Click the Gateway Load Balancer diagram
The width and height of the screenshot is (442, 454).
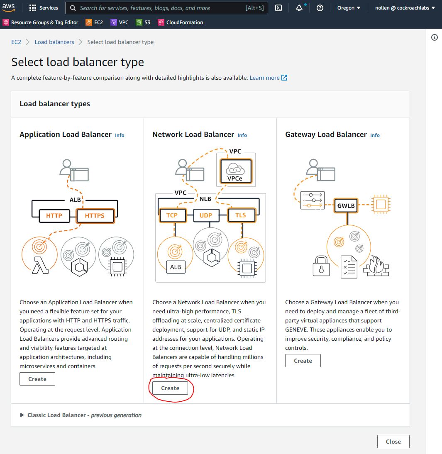[343, 218]
